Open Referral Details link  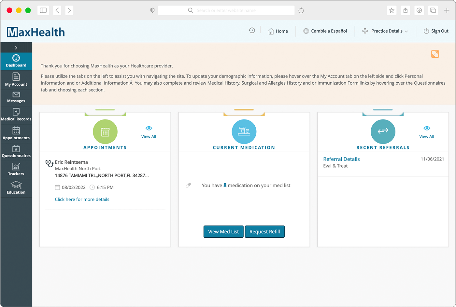[x=341, y=159]
